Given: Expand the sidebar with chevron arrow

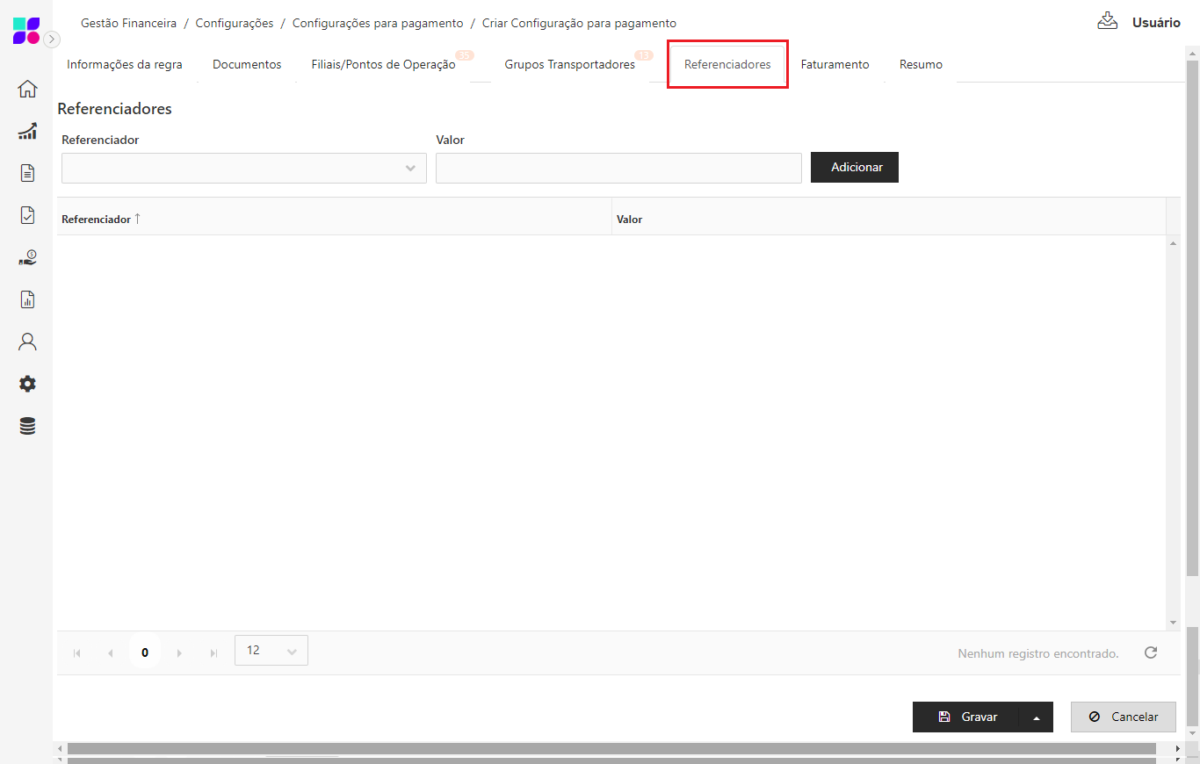Looking at the screenshot, I should (53, 39).
